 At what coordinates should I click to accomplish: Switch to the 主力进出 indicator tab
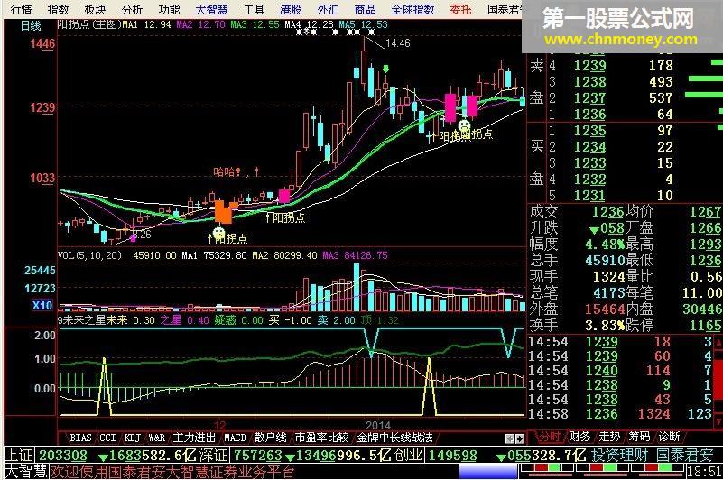coord(194,437)
